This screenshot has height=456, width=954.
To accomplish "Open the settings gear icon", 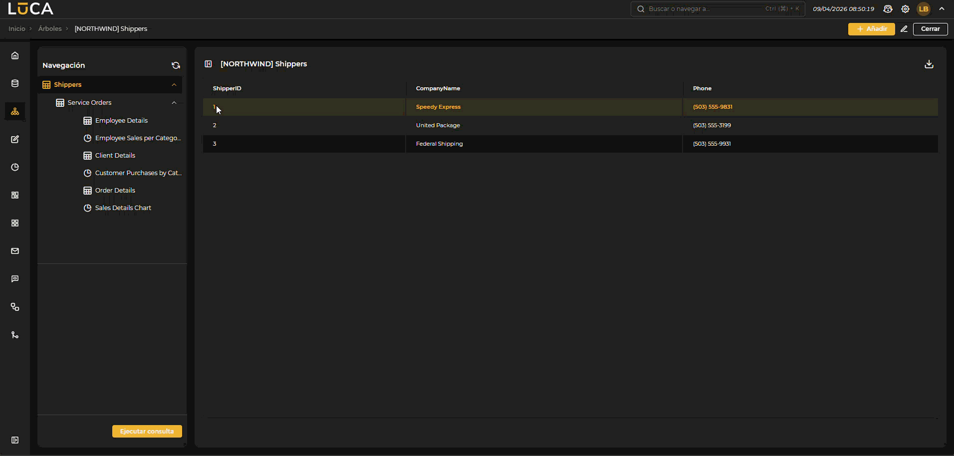I will tap(905, 9).
